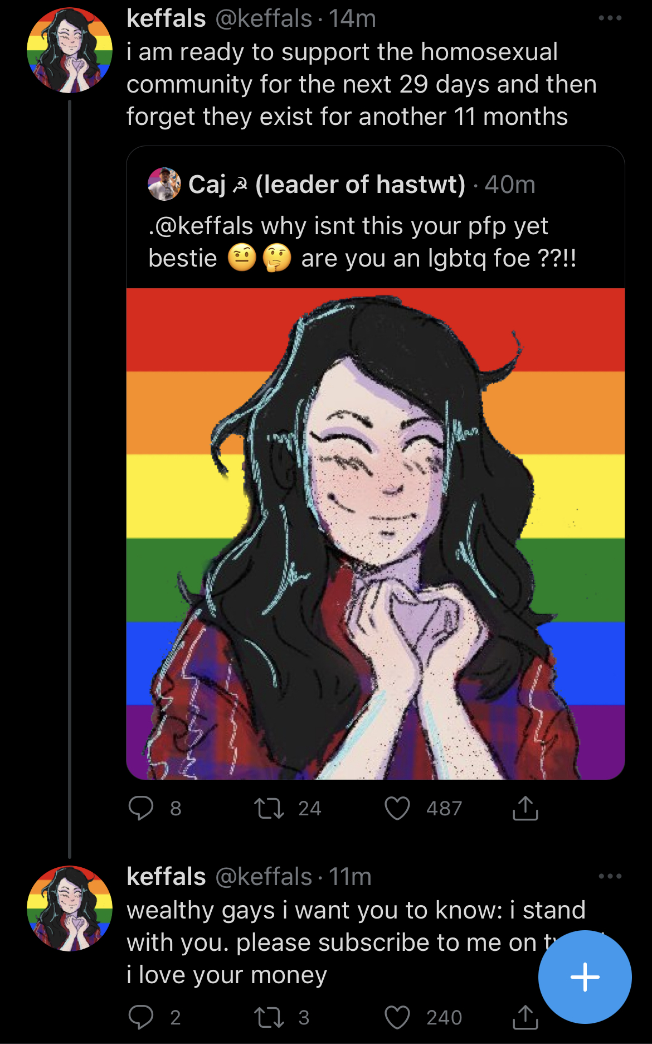
Task: Open the quoted rainbow flag artwork
Action: 376,534
